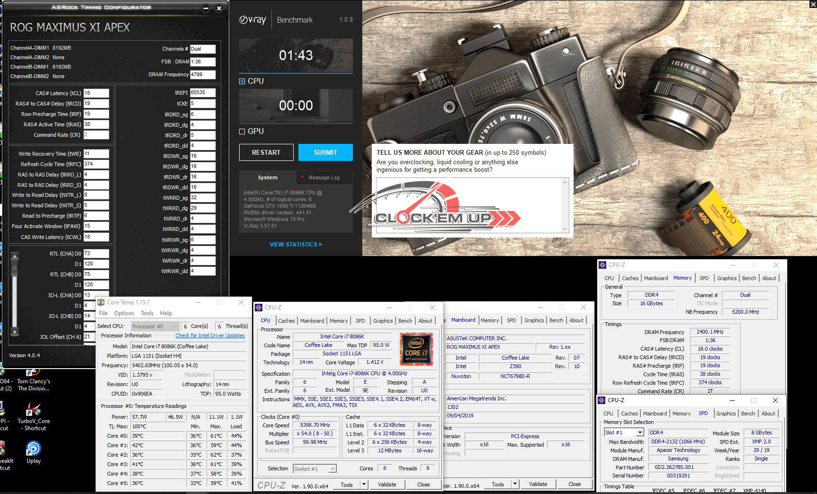Toggle the CPU benchmark checkbox
This screenshot has height=494, width=817.
[242, 81]
